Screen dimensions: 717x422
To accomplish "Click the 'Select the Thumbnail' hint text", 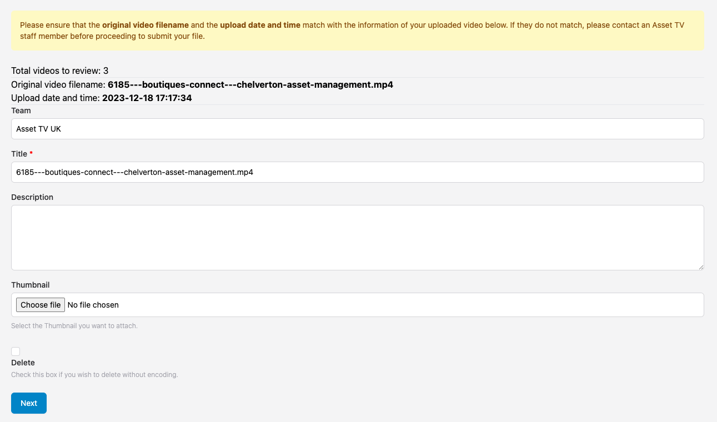I will click(x=74, y=326).
